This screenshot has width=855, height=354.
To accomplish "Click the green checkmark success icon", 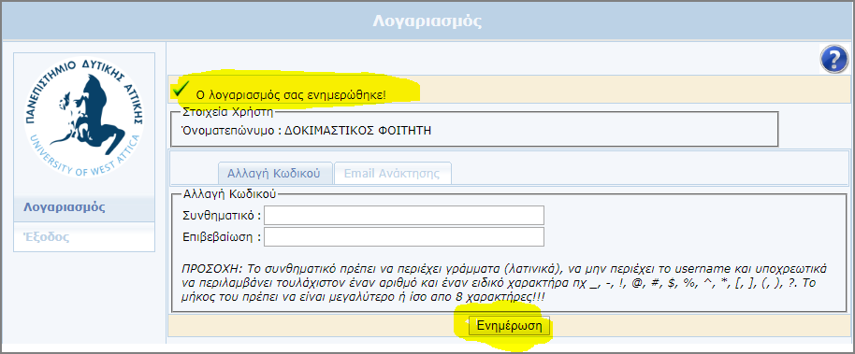I will 181,88.
